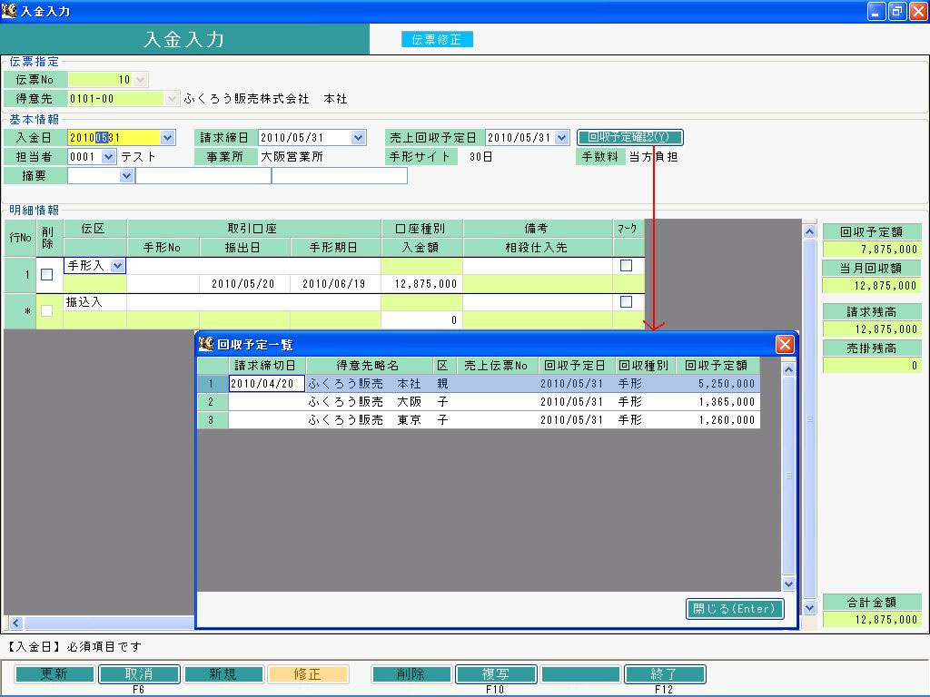Toggle the マーク checkbox for 手形入 row
The image size is (930, 697).
(626, 266)
